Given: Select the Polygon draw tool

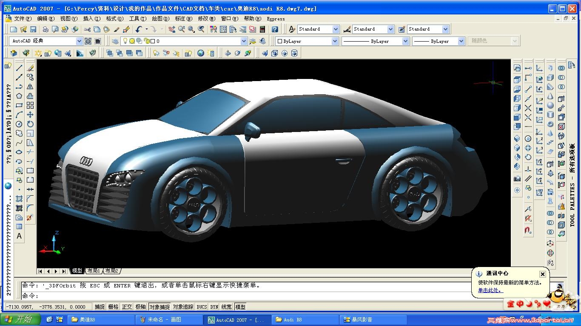Looking at the screenshot, I should point(19,96).
